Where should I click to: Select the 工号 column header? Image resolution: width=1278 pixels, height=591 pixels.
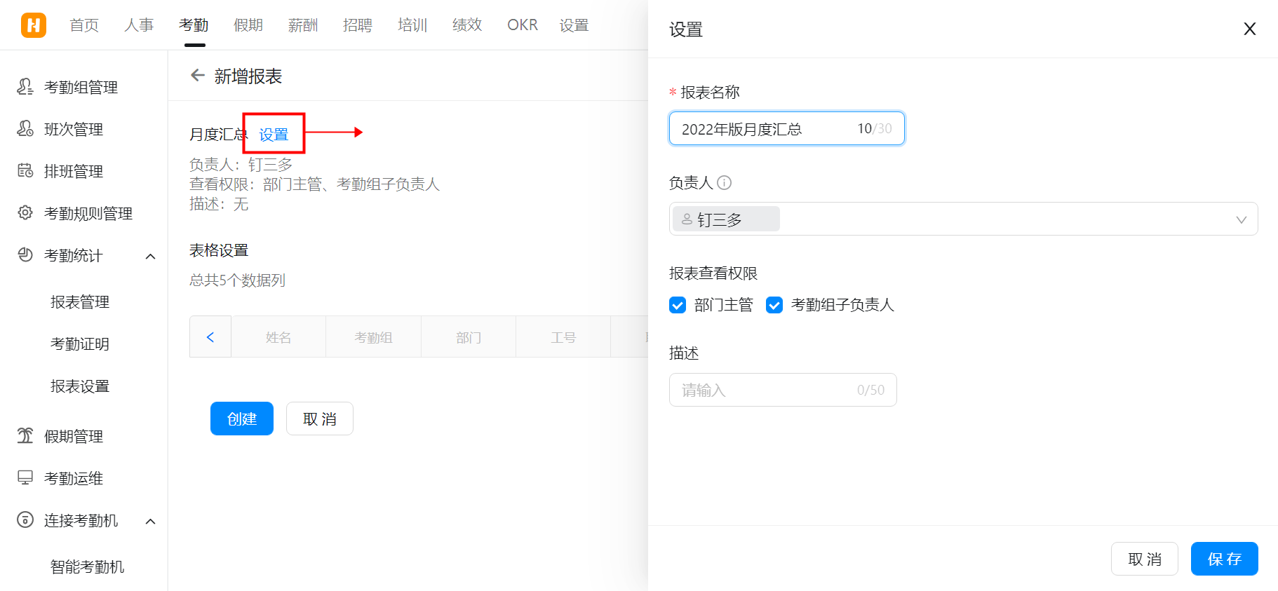click(x=563, y=337)
